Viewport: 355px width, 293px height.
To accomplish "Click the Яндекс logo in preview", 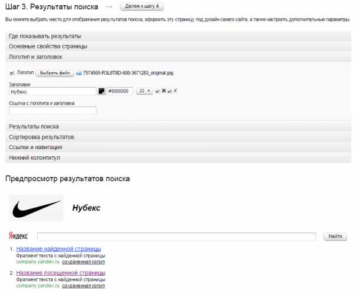I will click(18, 236).
